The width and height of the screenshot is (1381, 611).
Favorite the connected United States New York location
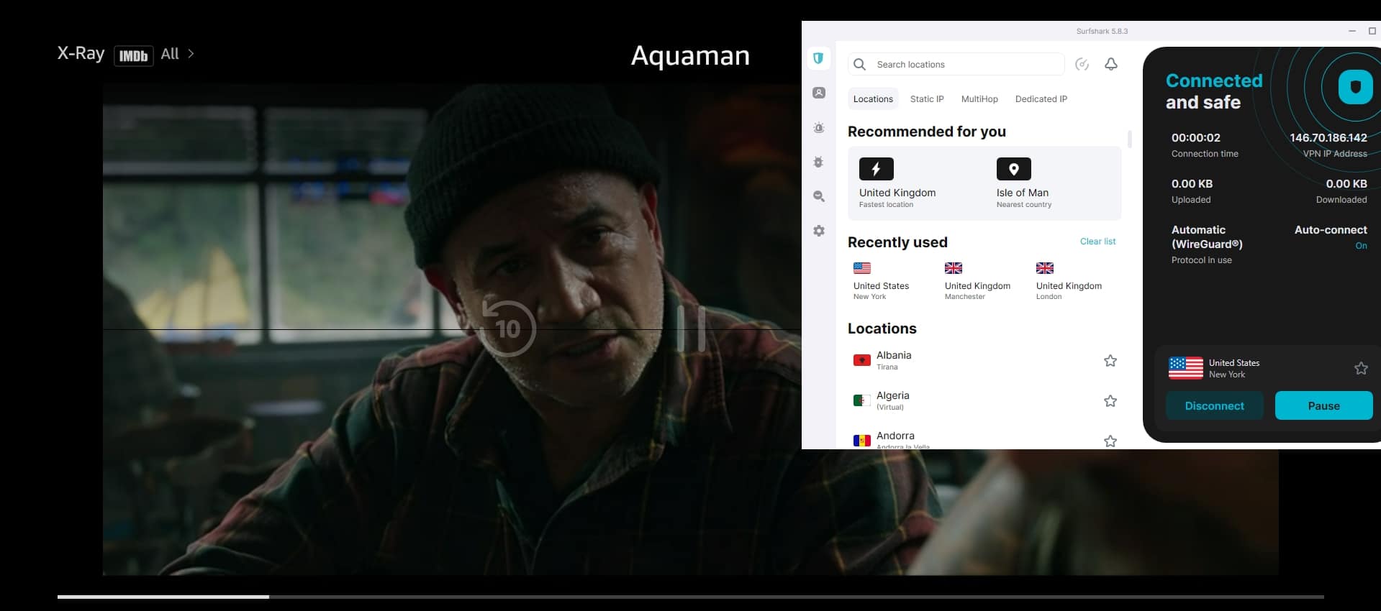1361,369
